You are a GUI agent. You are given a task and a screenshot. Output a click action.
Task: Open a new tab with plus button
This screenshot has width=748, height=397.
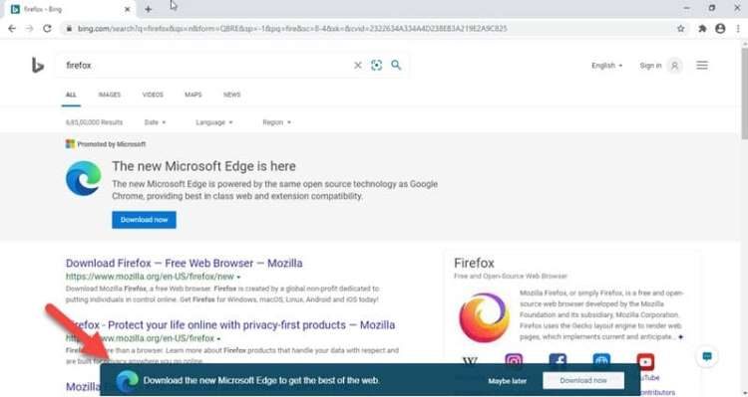[148, 9]
